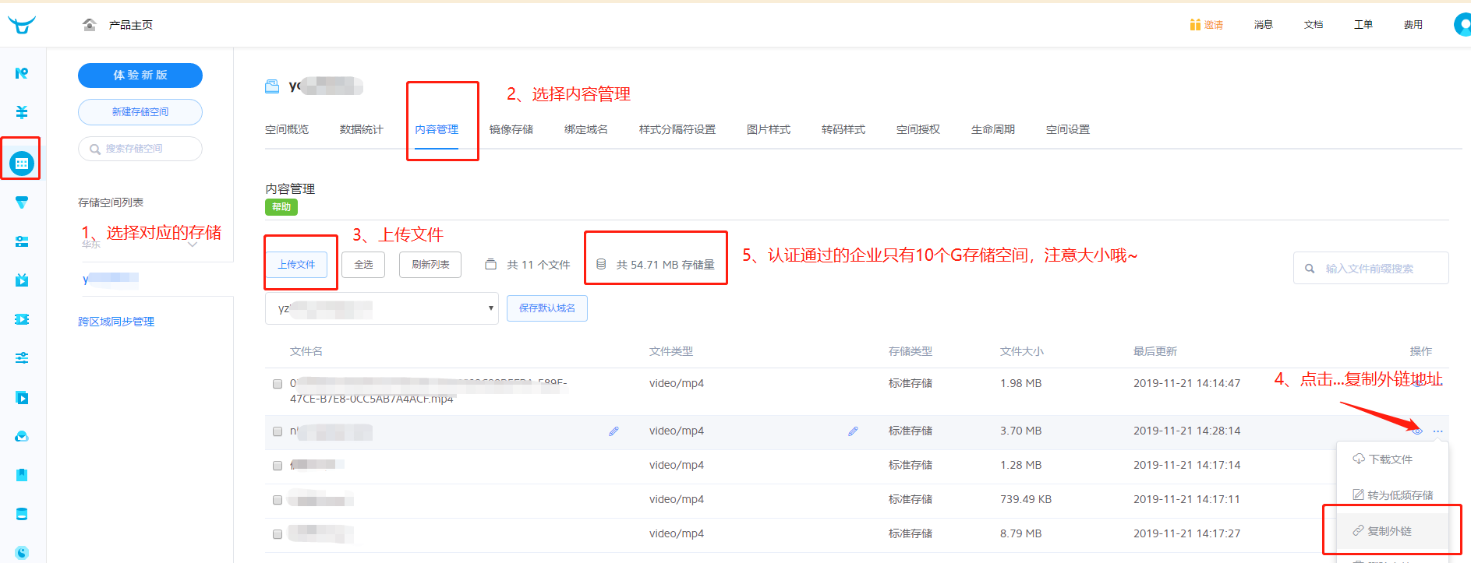Open the ¥ billing icon in sidebar
The height and width of the screenshot is (563, 1471).
22,112
